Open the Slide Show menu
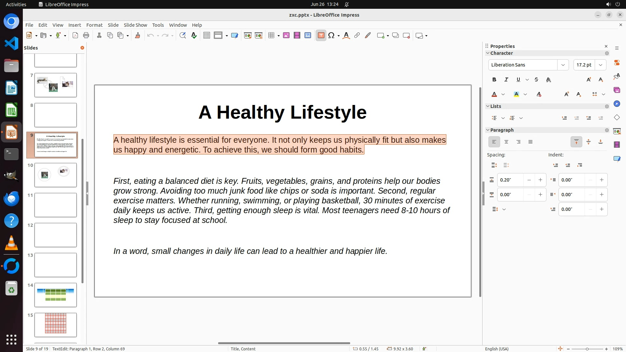This screenshot has width=626, height=352. pos(135,25)
